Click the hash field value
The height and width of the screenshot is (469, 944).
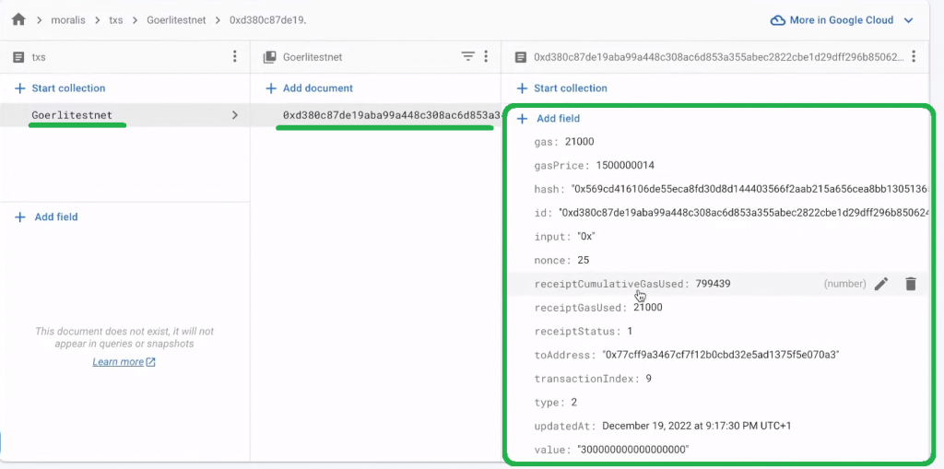[x=749, y=189]
